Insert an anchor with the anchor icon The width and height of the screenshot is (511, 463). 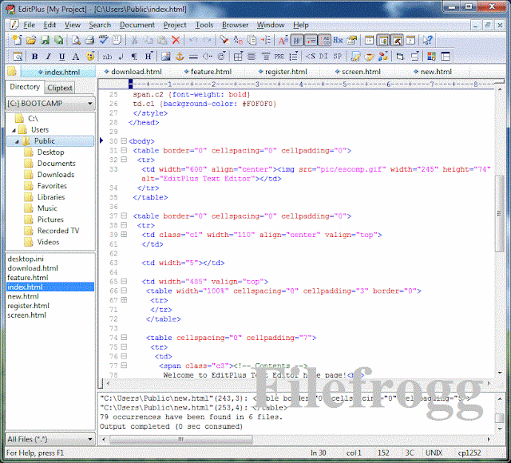(180, 57)
